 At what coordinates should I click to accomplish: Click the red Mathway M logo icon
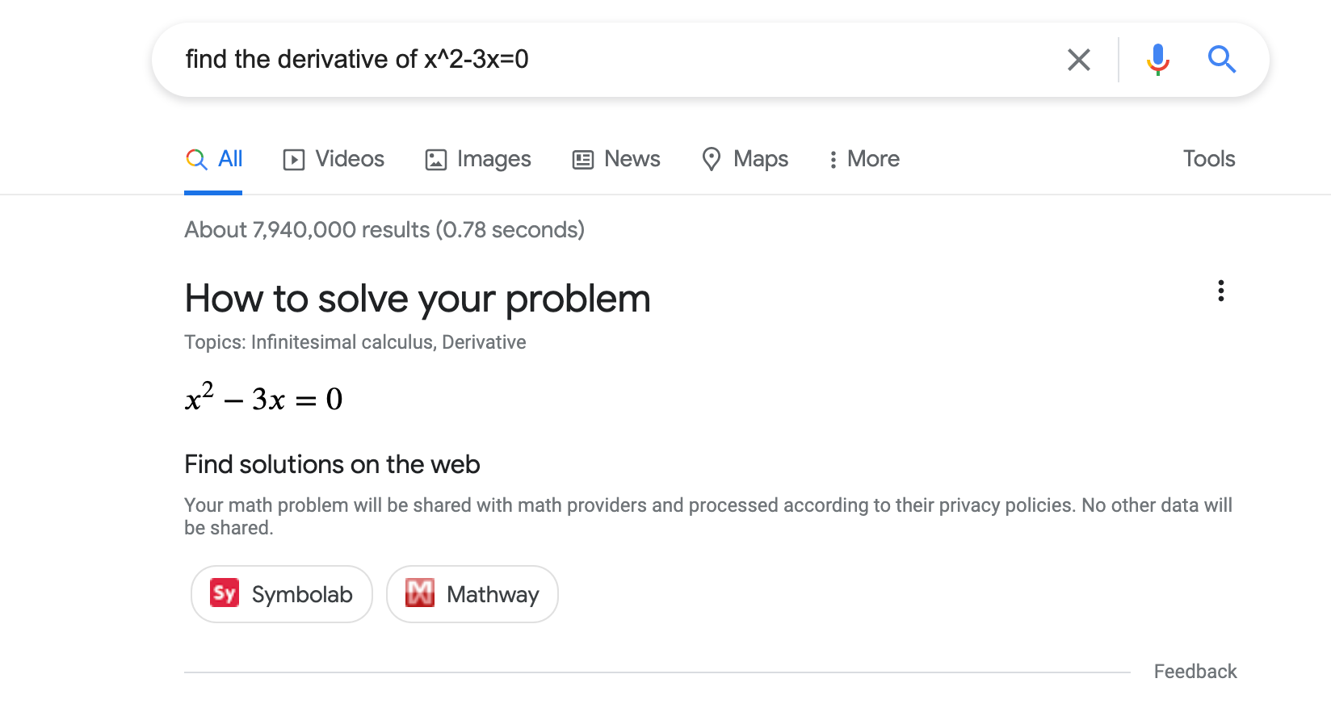click(x=420, y=593)
